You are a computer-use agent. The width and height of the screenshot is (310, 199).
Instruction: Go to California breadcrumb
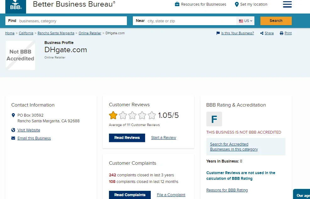[x=26, y=33]
